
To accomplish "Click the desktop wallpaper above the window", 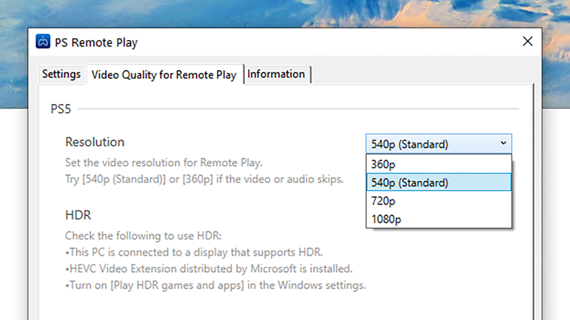I will pos(285,13).
